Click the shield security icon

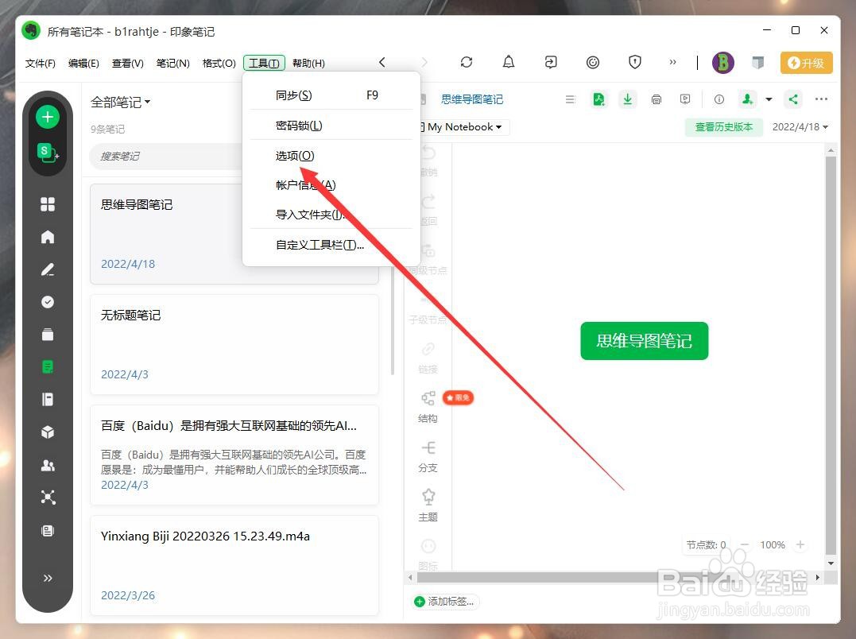point(634,62)
